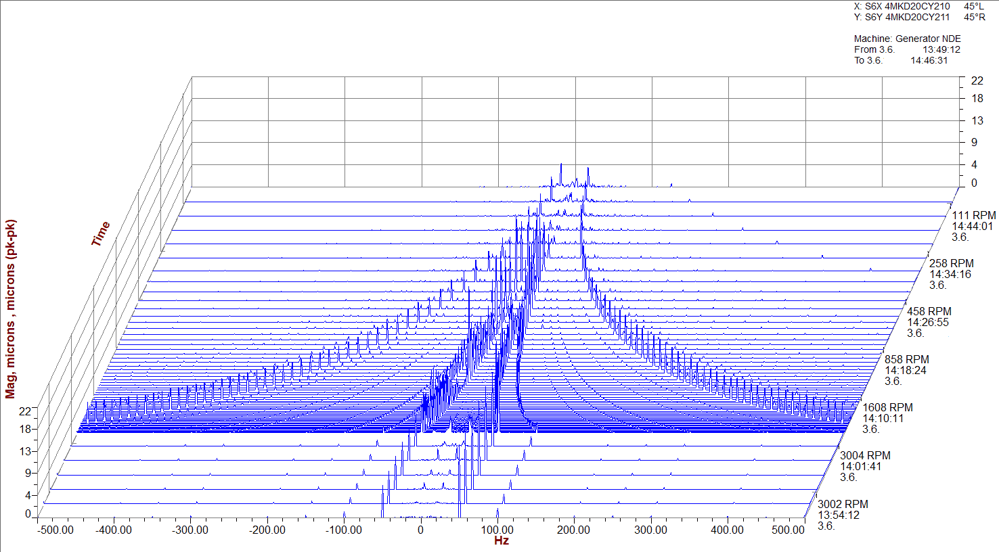Click the 200.00 frequency tick label
The height and width of the screenshot is (552, 999).
tap(574, 530)
